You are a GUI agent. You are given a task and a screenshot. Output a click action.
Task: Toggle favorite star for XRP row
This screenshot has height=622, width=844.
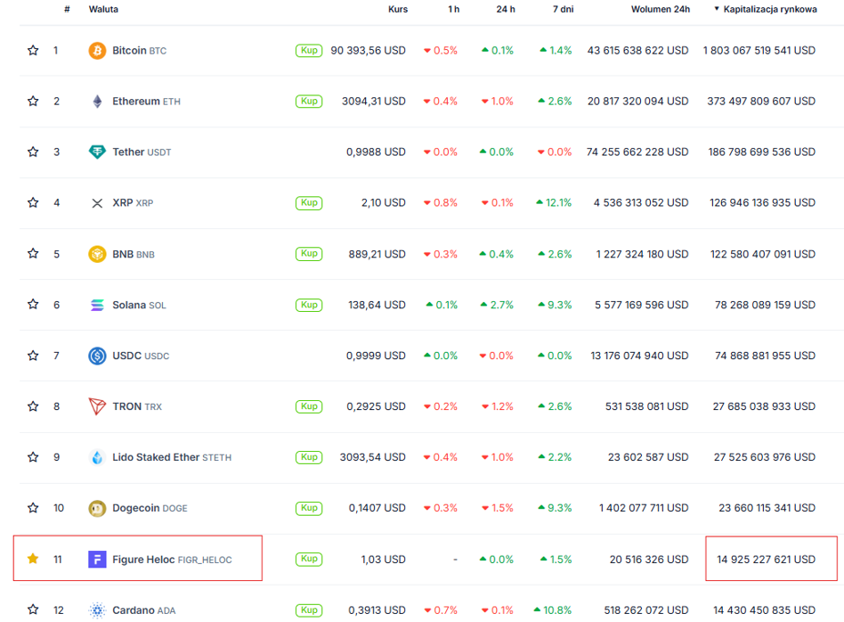33,202
